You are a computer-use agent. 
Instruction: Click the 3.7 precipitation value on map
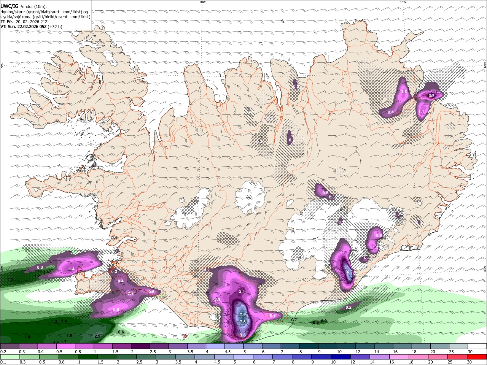[x=431, y=95]
